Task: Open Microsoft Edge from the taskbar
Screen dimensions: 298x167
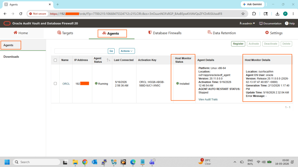Action: coord(133,162)
